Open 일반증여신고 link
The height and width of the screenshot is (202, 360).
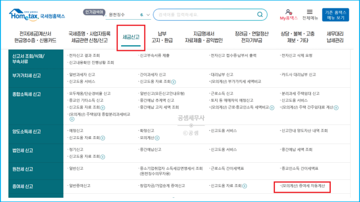coord(80,186)
